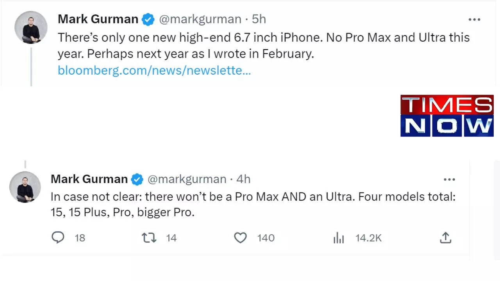Open more options on first tweet
Screen dimensions: 500x281
(x=474, y=20)
